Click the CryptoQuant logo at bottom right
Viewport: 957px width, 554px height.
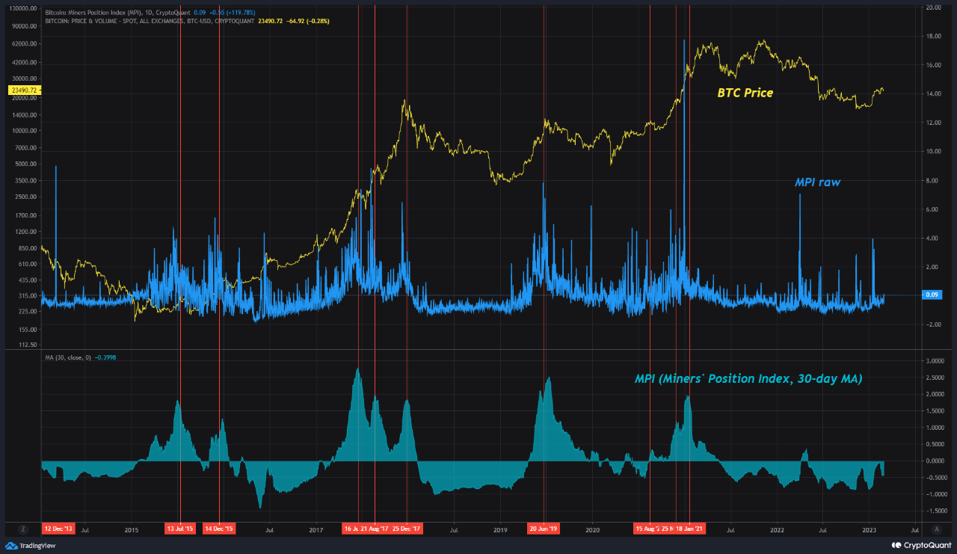921,547
